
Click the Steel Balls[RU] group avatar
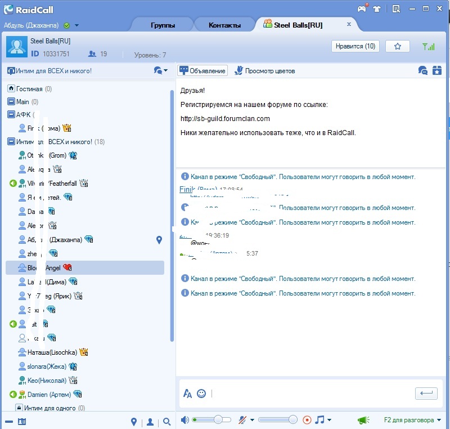pyautogui.click(x=17, y=47)
